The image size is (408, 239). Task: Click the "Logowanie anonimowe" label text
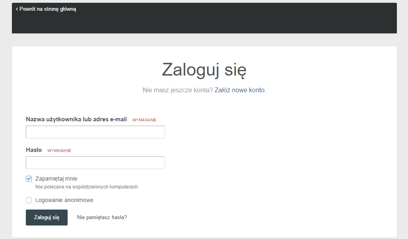(x=64, y=200)
